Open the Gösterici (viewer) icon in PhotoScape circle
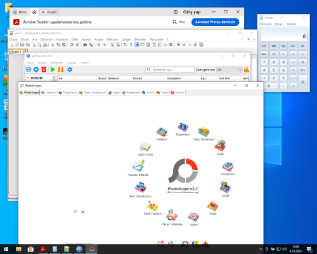The width and height of the screenshot is (317, 254). [x=162, y=132]
